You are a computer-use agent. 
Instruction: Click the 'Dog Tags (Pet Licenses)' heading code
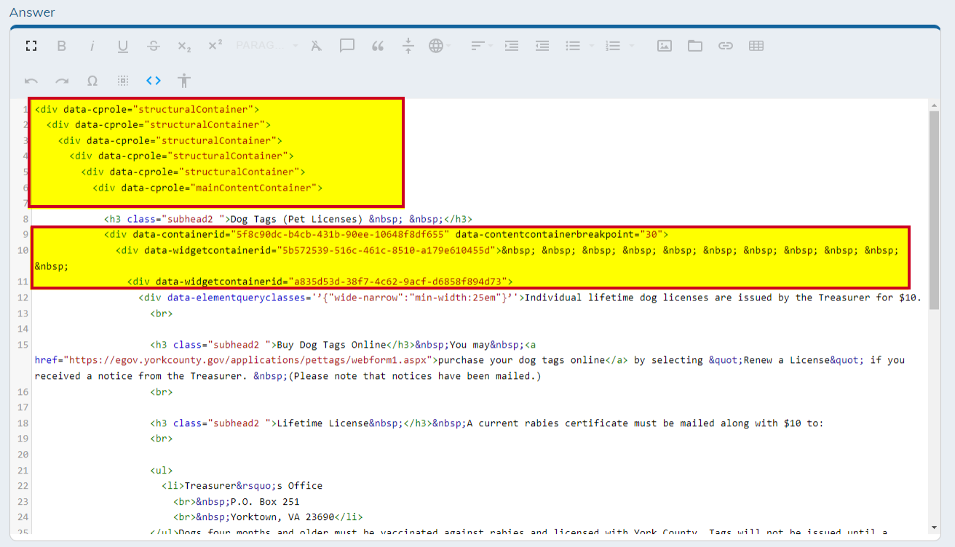pos(288,219)
